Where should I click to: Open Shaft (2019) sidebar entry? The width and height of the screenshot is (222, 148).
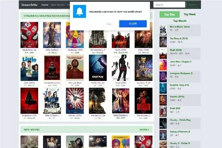click(x=180, y=53)
